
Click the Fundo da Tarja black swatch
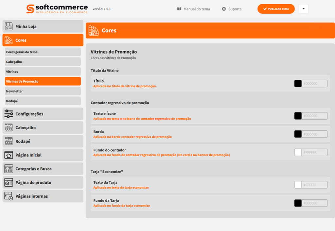point(298,203)
